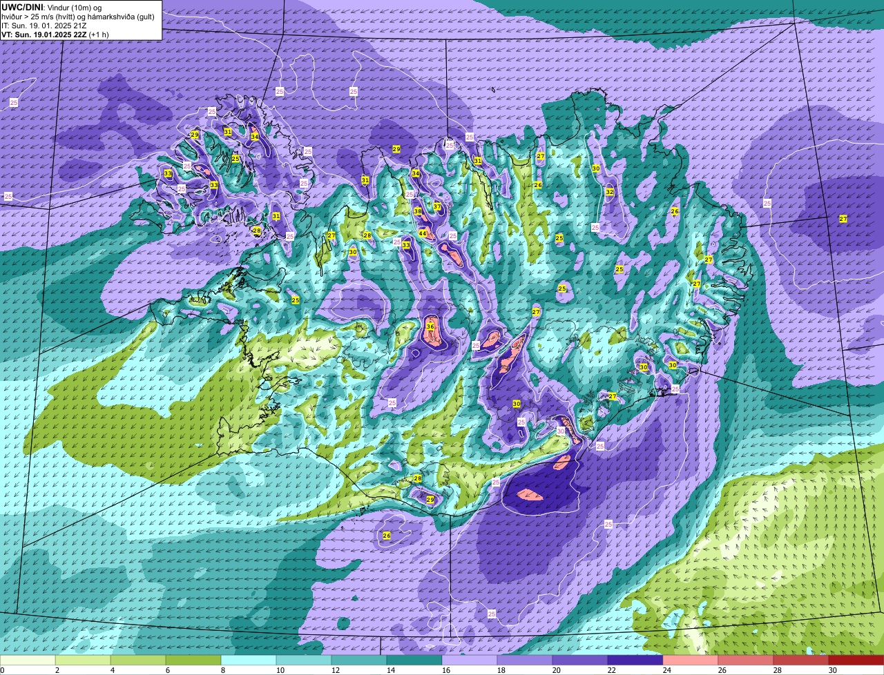Click the yellow peak gust label '32'
884x675 pixels.
click(x=610, y=192)
